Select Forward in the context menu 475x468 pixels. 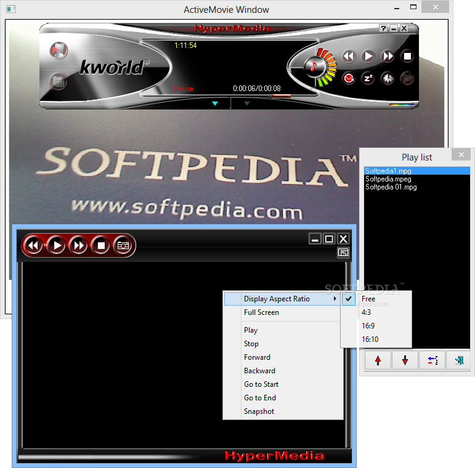click(282, 357)
